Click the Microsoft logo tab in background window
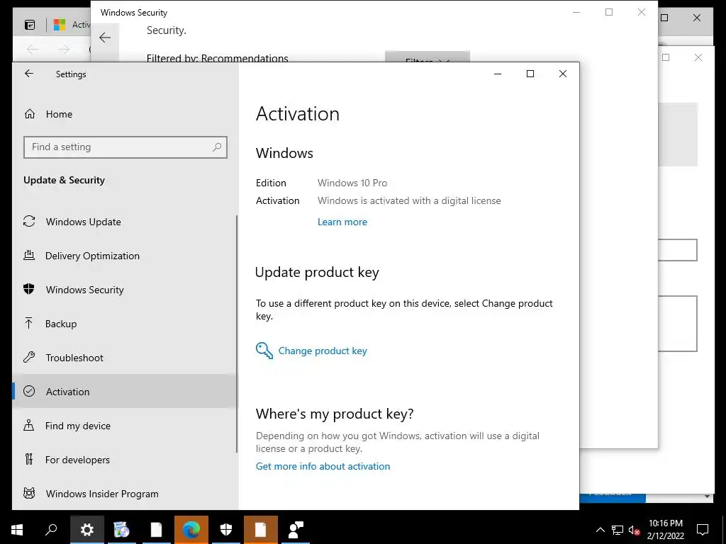This screenshot has height=544, width=726. [x=60, y=25]
